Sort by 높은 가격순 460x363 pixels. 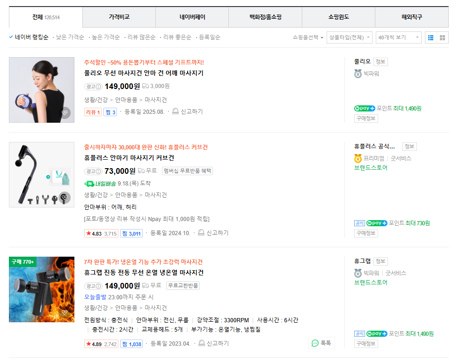[106, 37]
